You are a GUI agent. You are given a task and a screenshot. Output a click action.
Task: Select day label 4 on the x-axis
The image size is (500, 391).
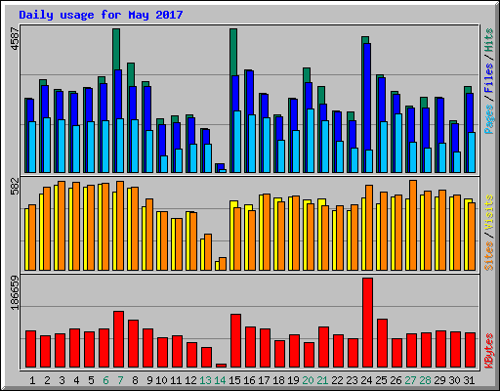(x=76, y=380)
